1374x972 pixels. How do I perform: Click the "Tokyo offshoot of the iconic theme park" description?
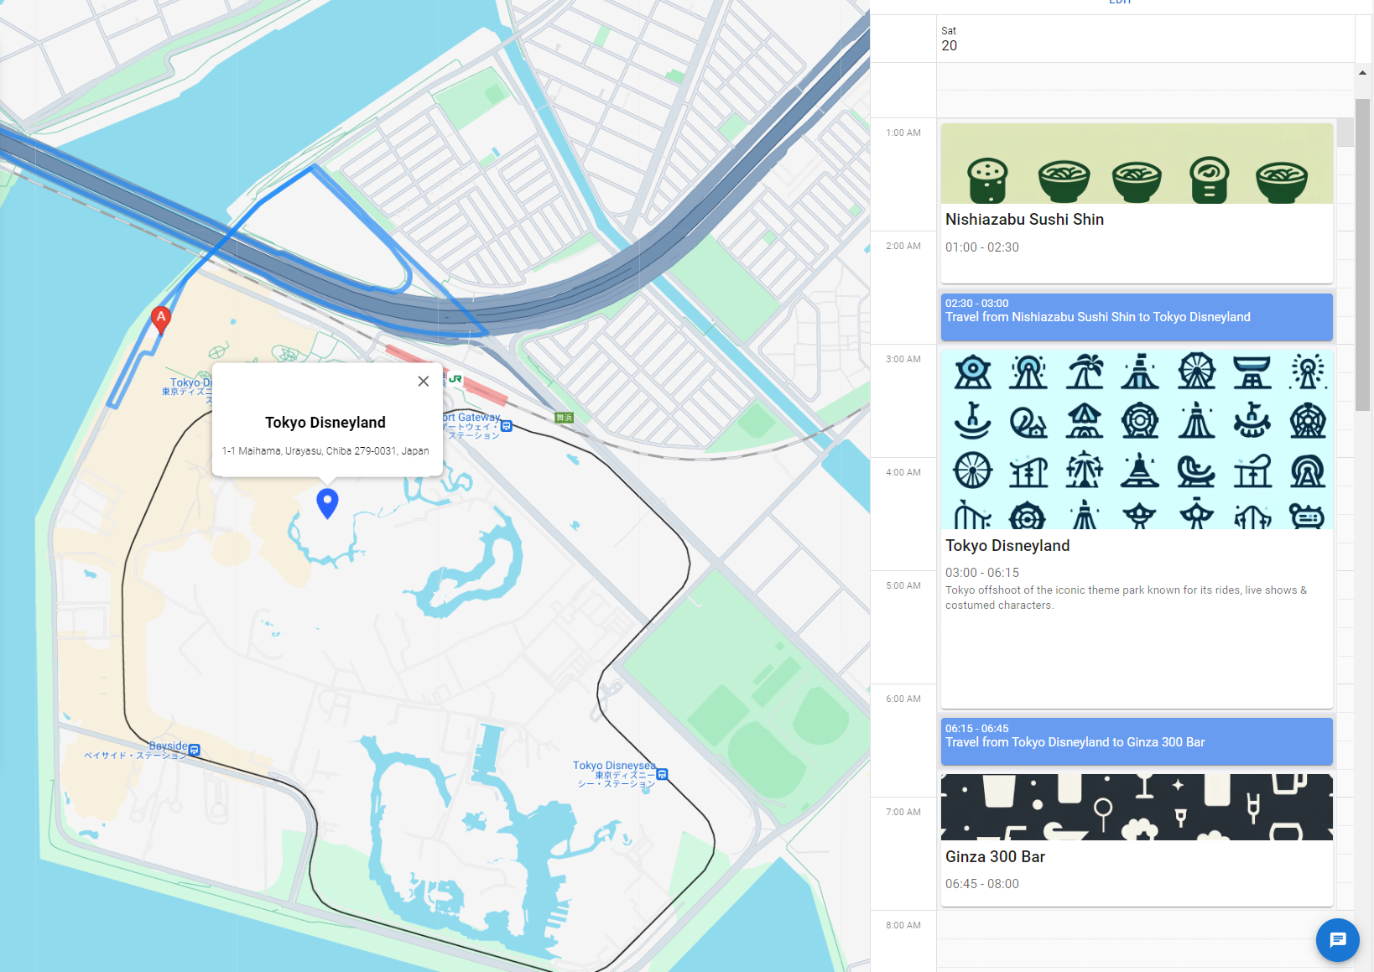click(1126, 598)
